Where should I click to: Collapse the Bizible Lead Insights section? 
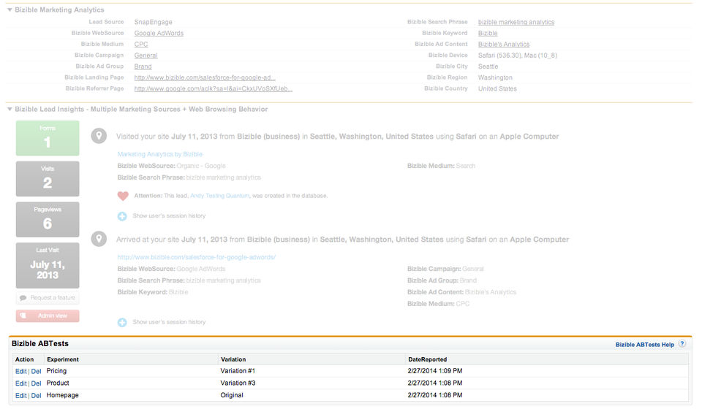(x=10, y=109)
